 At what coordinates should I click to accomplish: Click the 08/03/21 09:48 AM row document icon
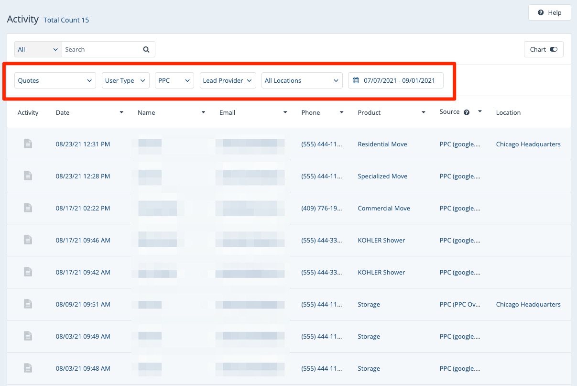coord(28,368)
